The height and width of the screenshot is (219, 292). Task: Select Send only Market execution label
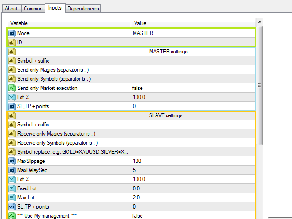point(47,88)
